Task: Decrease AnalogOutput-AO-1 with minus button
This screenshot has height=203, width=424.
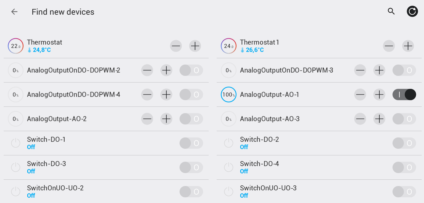Action: tap(360, 95)
